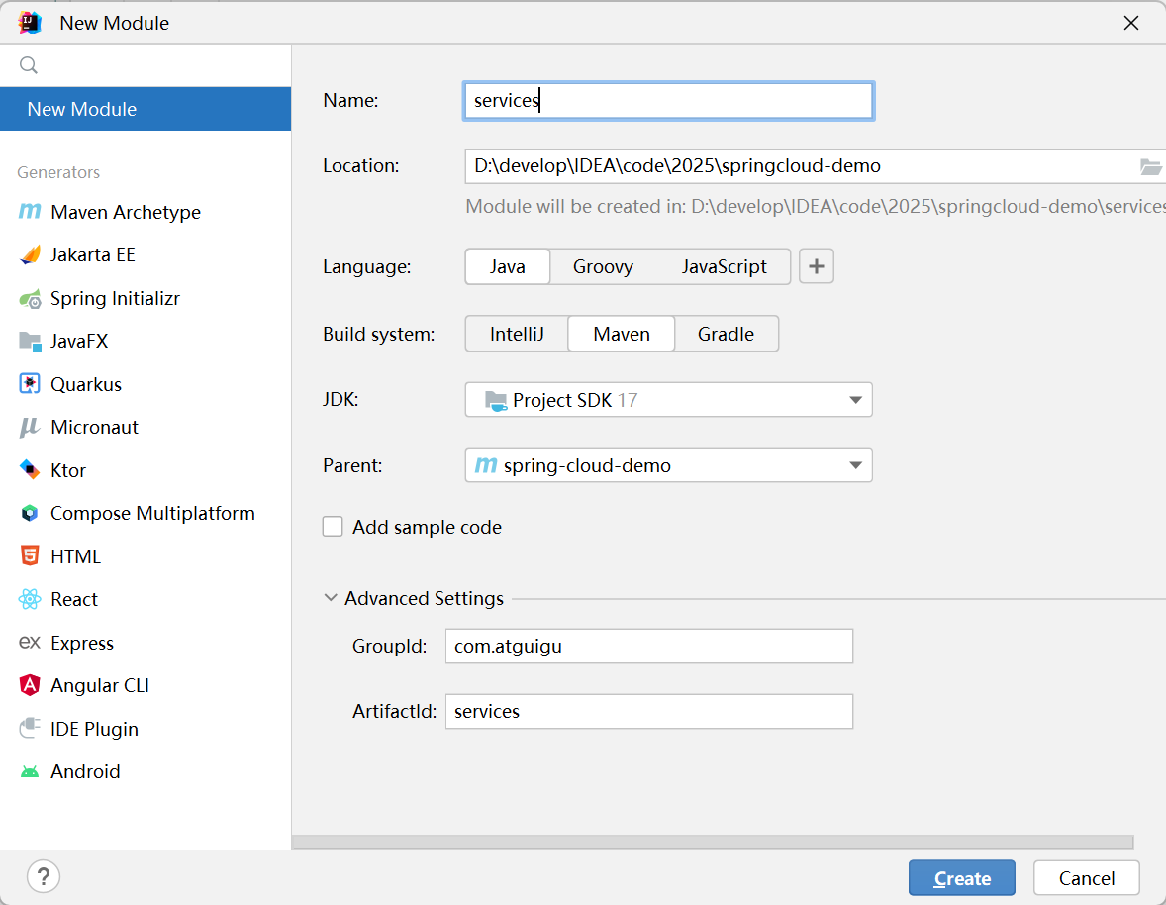Set language to Groovy
The height and width of the screenshot is (905, 1166).
tap(603, 267)
